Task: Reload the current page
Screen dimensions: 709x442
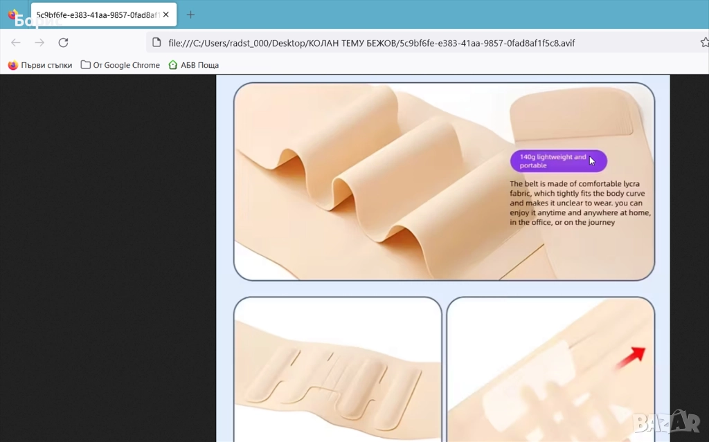Action: 63,43
